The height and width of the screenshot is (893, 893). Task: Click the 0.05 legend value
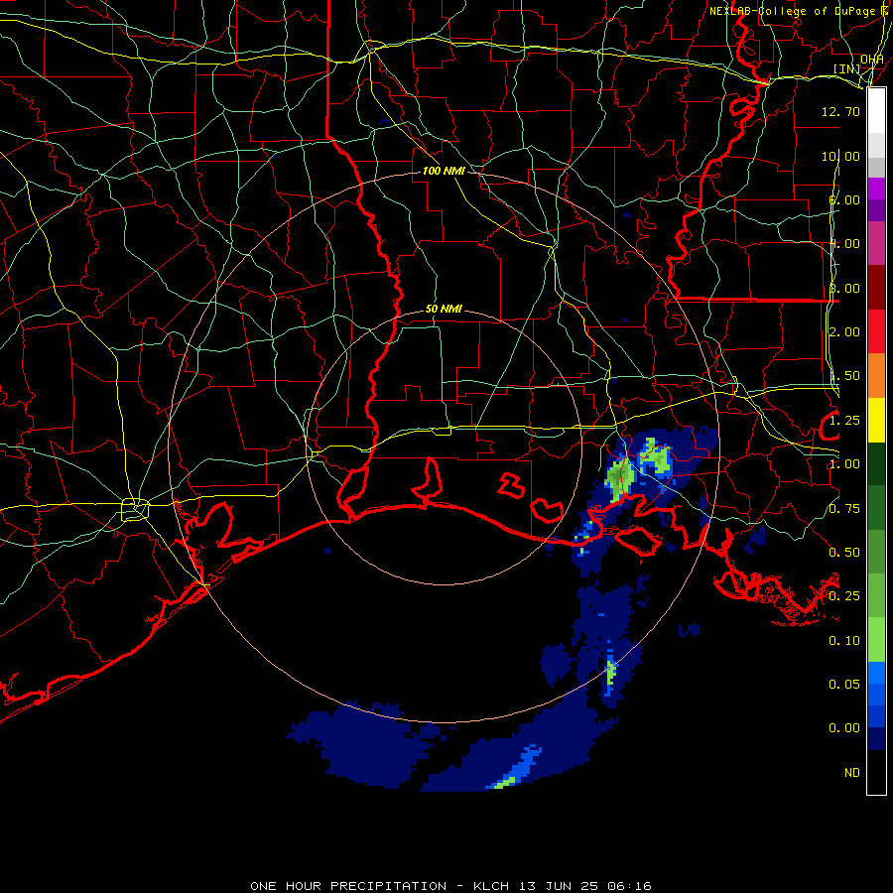point(844,685)
